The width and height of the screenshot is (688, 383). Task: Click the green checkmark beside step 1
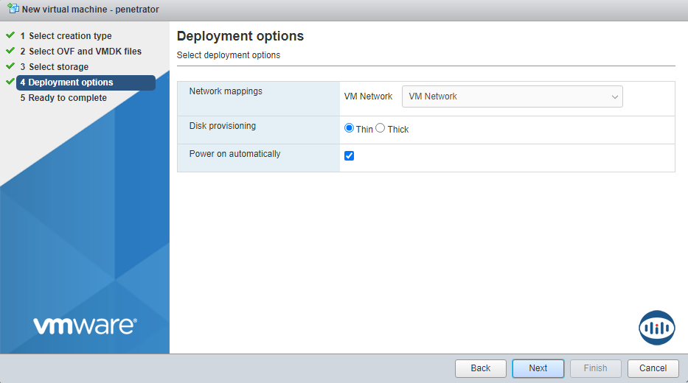(10, 35)
